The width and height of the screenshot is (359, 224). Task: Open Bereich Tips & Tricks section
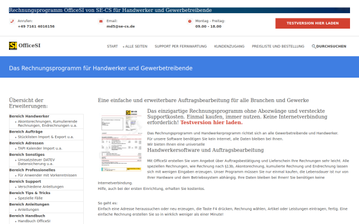click(29, 193)
